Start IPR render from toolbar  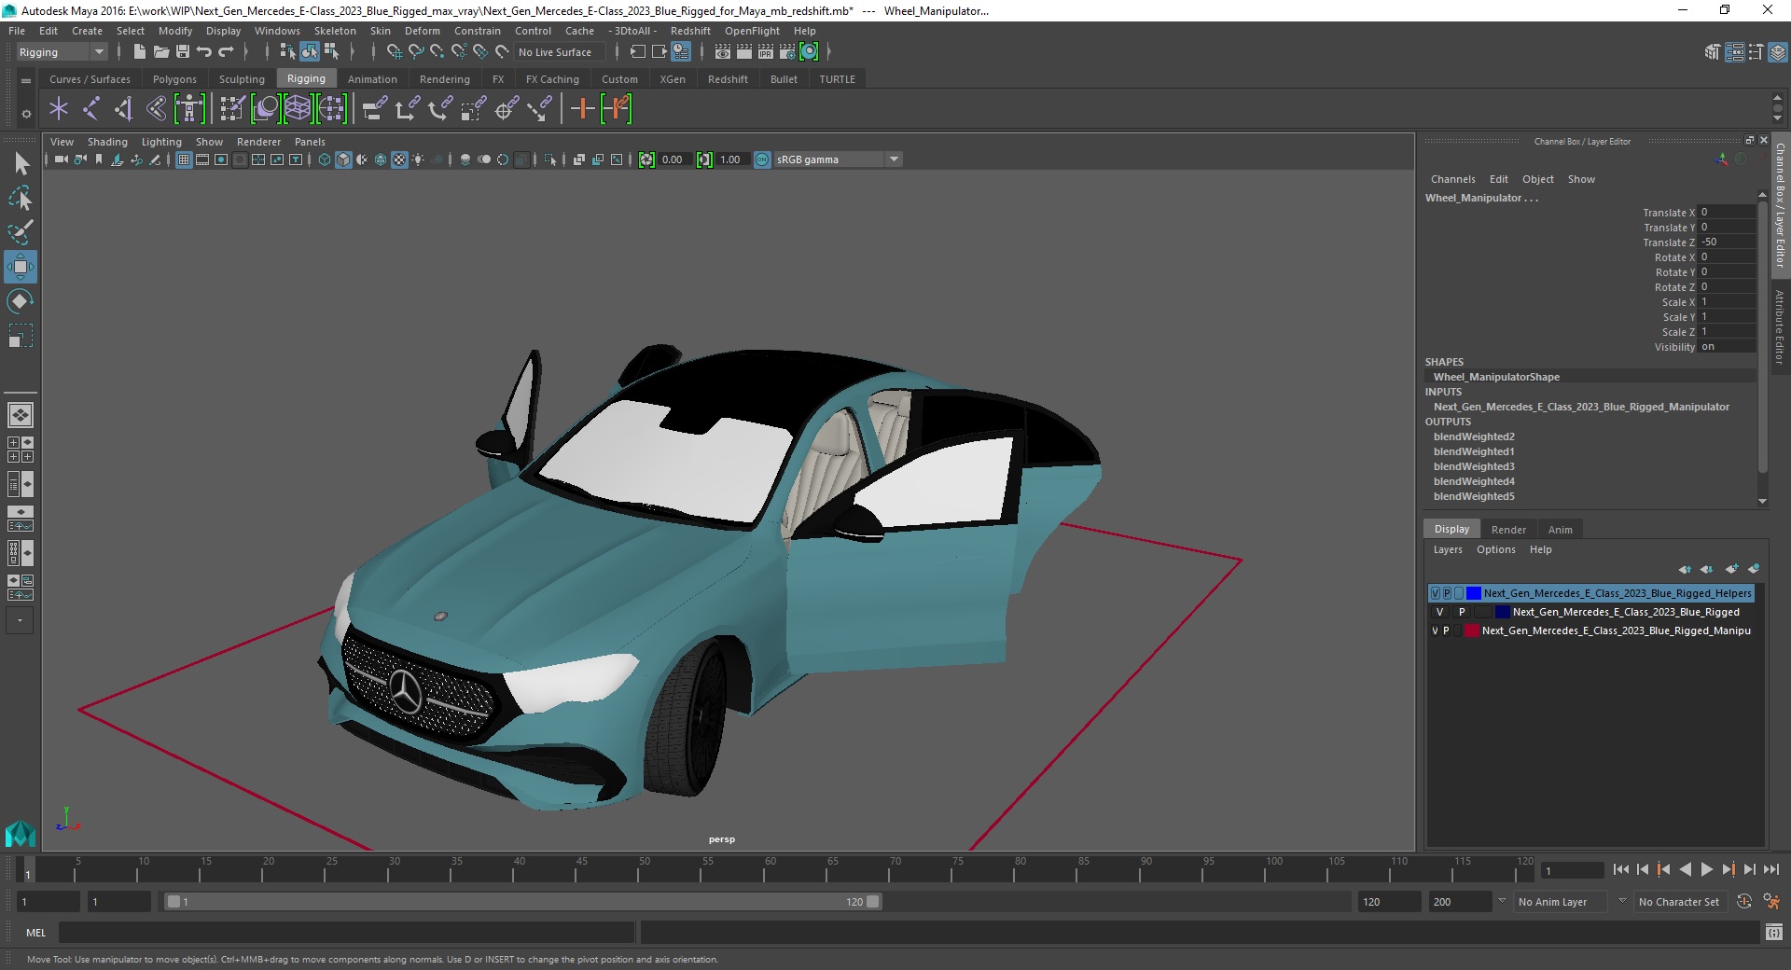[766, 52]
